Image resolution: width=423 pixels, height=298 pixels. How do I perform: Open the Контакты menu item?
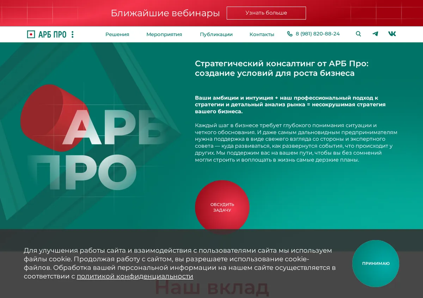tap(262, 34)
